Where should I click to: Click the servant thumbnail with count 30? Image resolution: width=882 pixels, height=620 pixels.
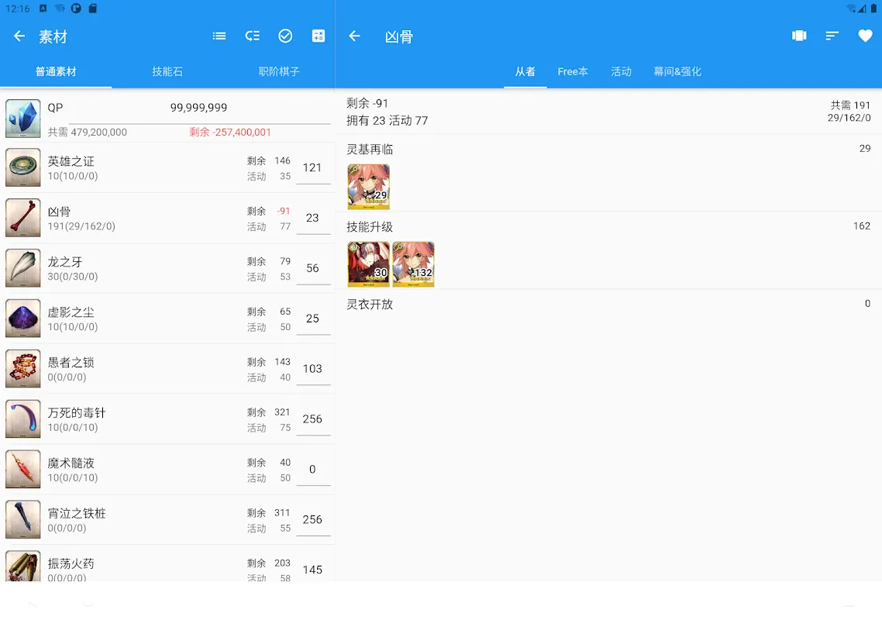(x=368, y=264)
